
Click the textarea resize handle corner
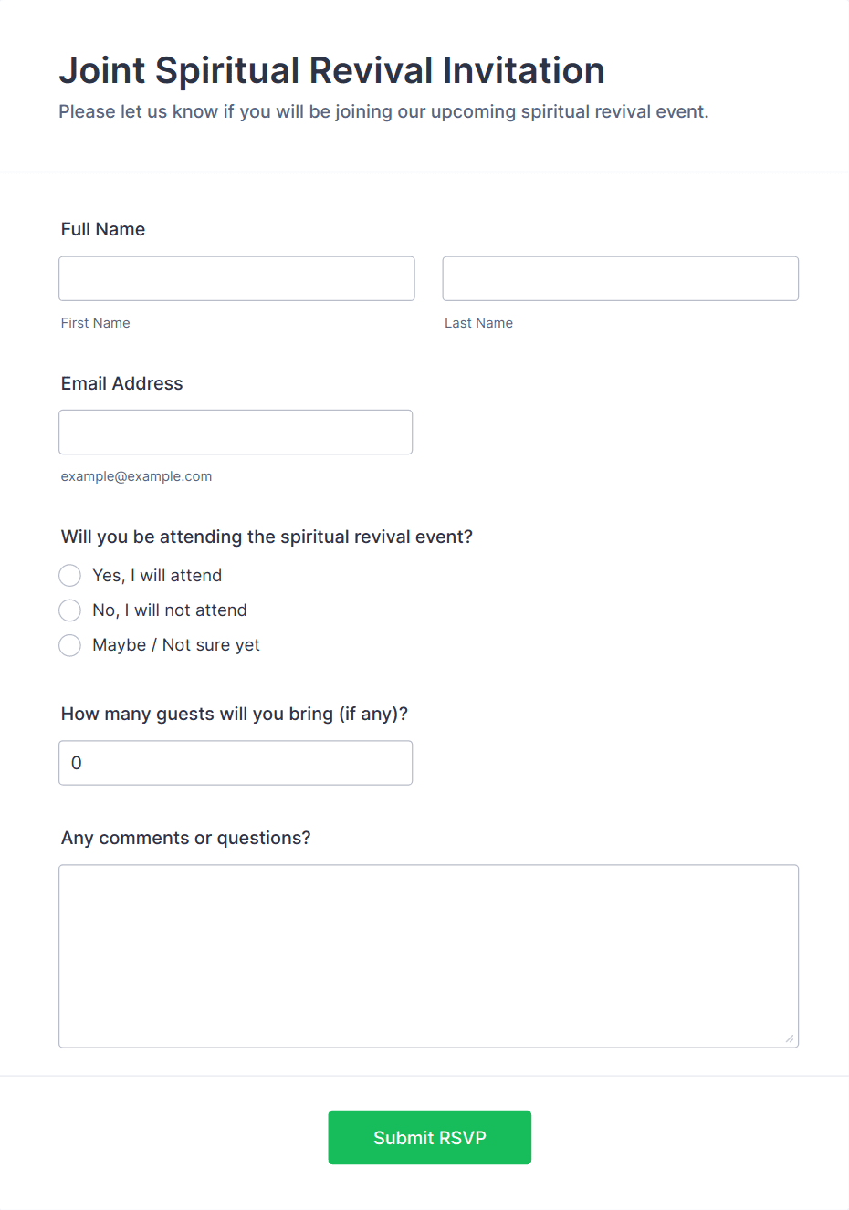coord(790,1038)
